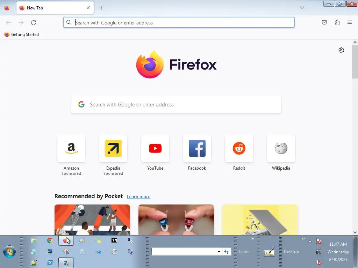Open the Extensions puzzle icon
The image size is (358, 268).
click(337, 22)
